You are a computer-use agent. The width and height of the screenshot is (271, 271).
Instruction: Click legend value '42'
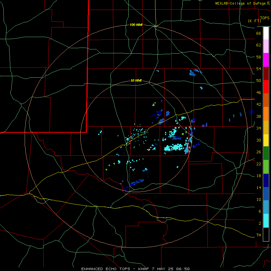point(259,104)
